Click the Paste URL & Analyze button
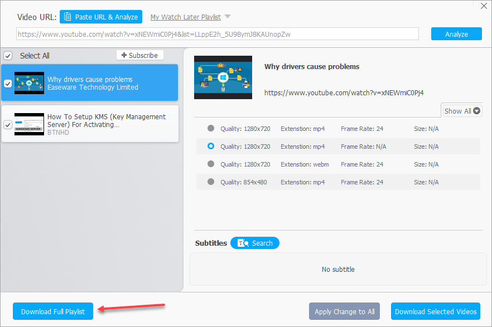Viewport: 492px width, 327px height. [101, 17]
